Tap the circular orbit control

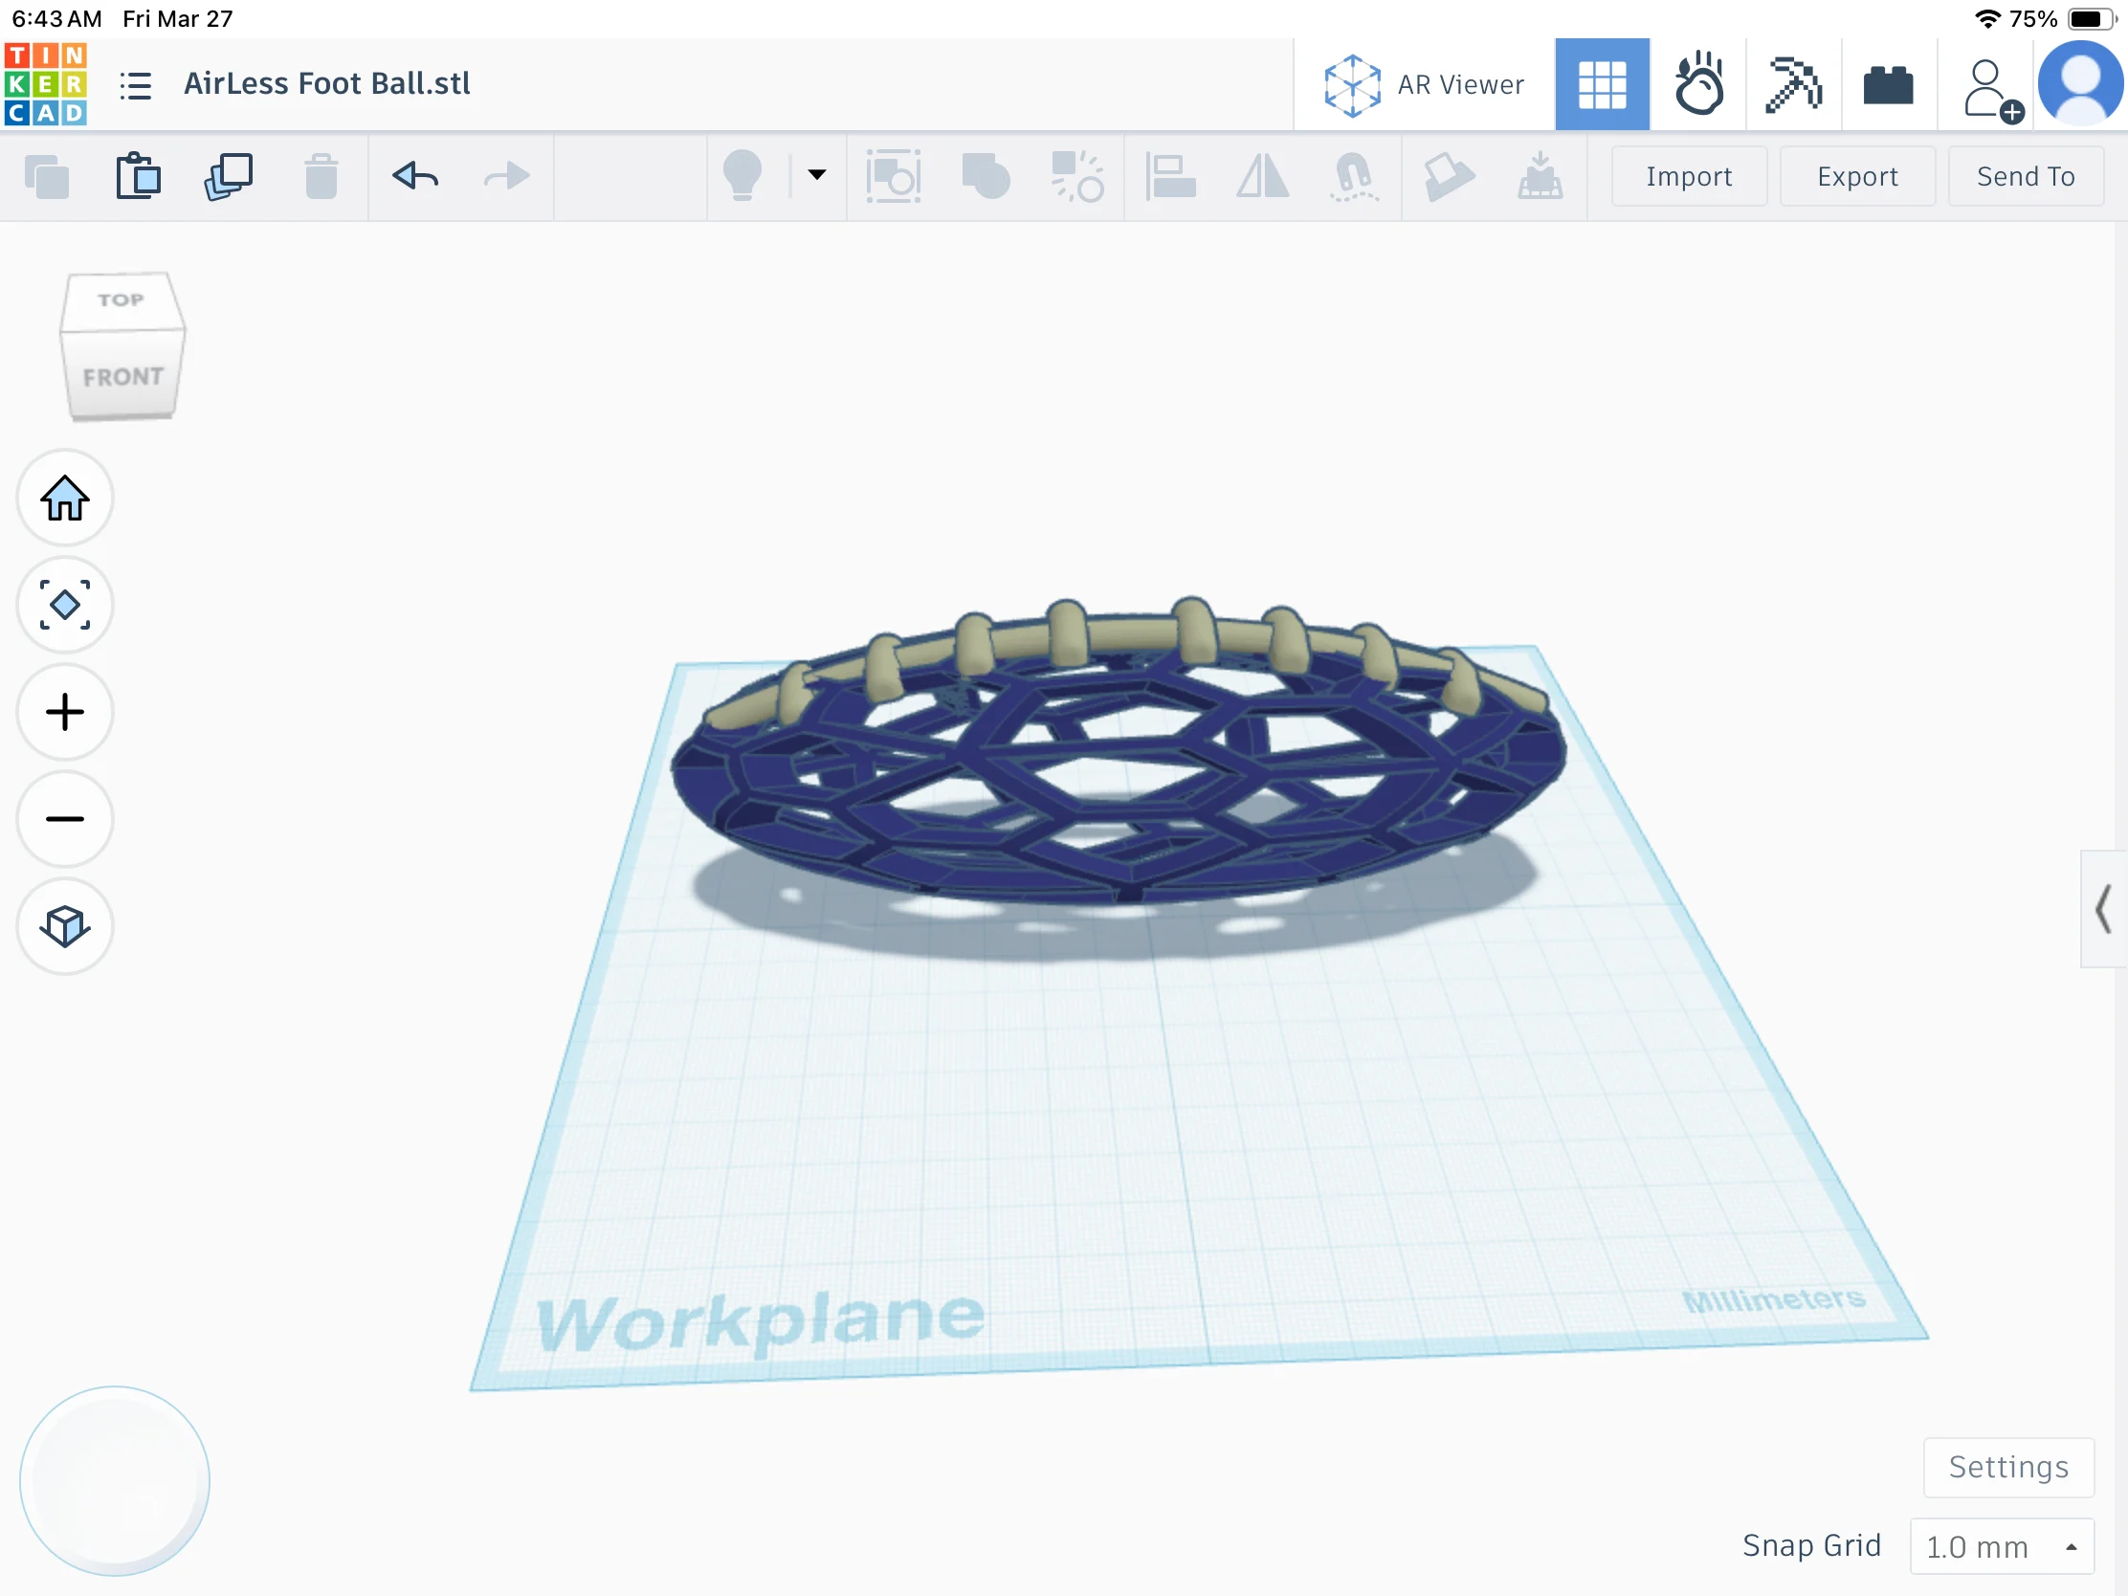tap(115, 1479)
